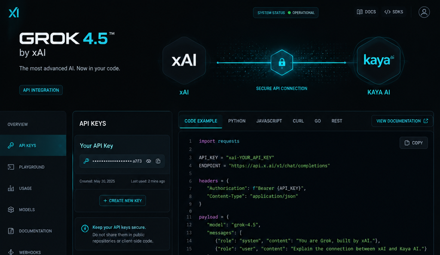Click the key icon beside API KEYS

[x=11, y=146]
